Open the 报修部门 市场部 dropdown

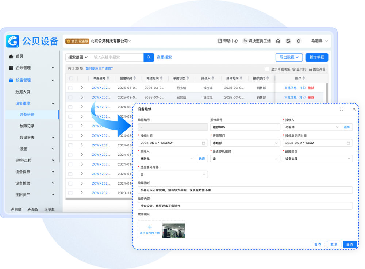[245, 143]
